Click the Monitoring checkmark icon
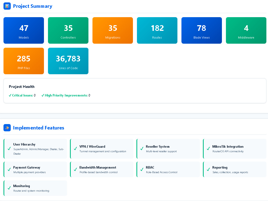Image resolution: width=268 pixels, height=201 pixels. pos(9,188)
